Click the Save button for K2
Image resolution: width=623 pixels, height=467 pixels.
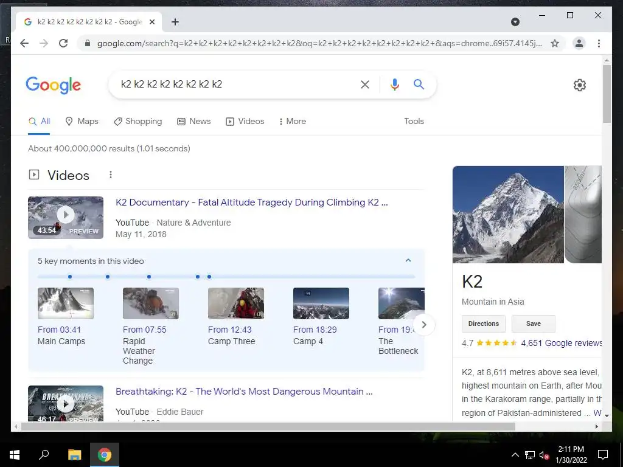(x=533, y=323)
